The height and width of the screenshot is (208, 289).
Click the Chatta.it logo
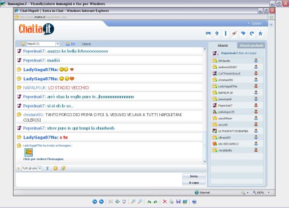click(x=36, y=29)
